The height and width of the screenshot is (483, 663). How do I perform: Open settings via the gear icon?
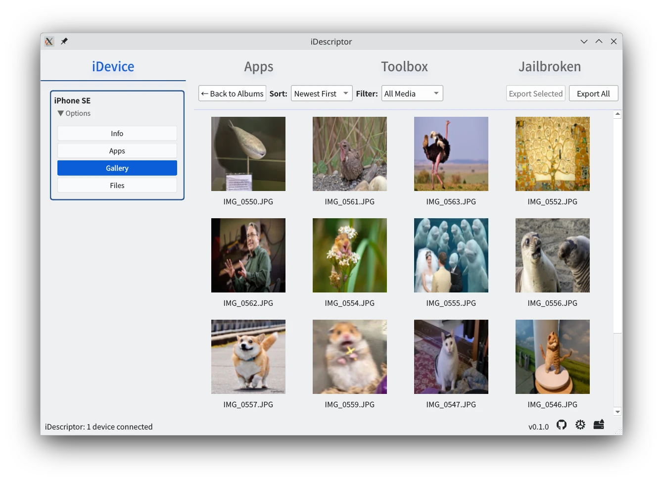click(x=580, y=425)
